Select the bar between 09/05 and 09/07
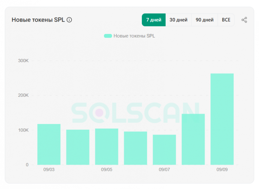This screenshot has height=189, width=259. (135, 148)
